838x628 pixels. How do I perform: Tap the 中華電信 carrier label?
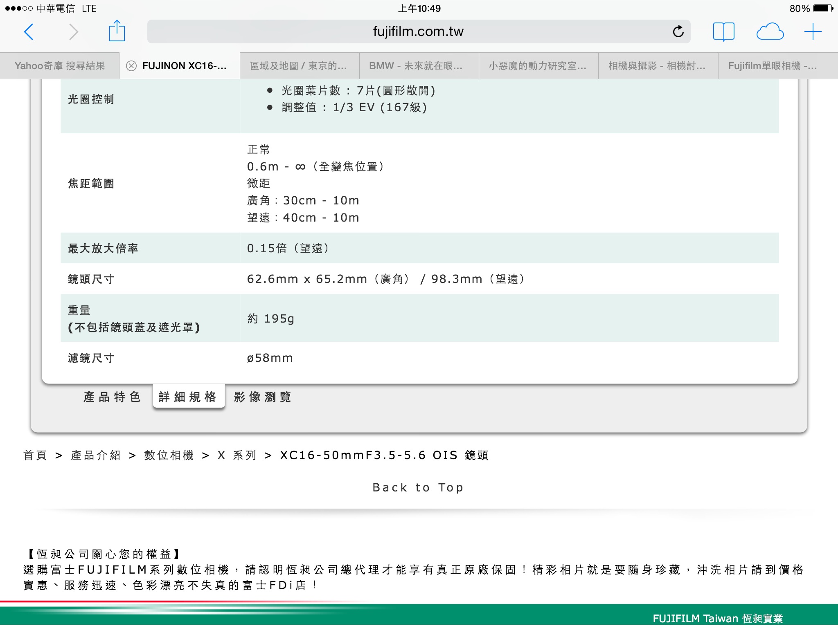[x=56, y=9]
